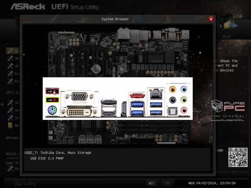Click the speaker volume icon in bottom bar
This screenshot has height=188, width=251.
pyautogui.click(x=151, y=183)
